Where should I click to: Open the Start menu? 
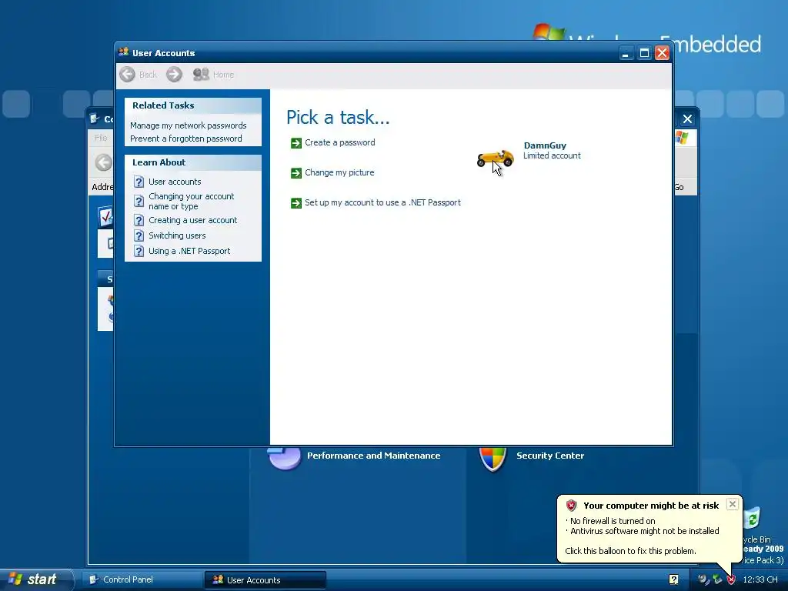point(35,579)
